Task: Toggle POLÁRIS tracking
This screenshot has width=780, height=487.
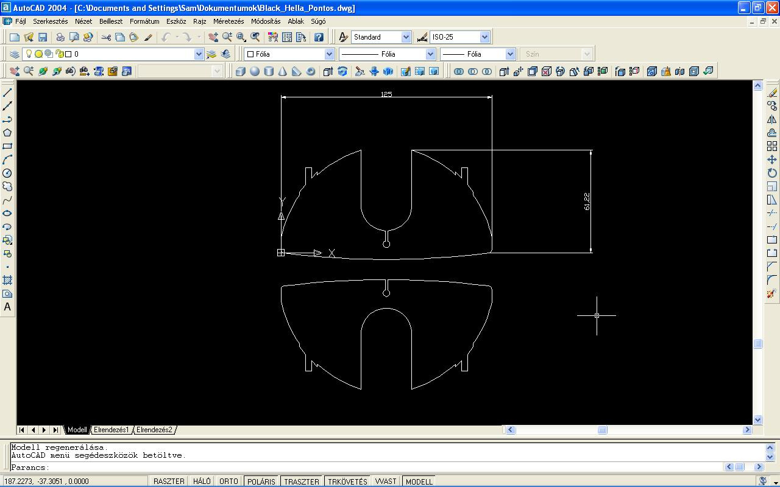Action: pos(261,481)
